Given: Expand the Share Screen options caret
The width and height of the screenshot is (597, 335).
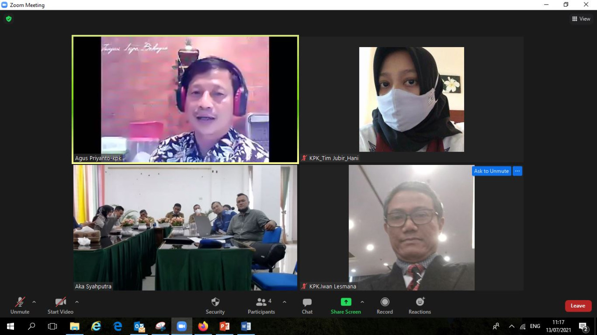Looking at the screenshot, I should pyautogui.click(x=362, y=302).
